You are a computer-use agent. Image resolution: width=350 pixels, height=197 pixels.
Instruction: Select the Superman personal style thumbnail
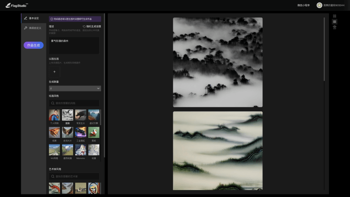point(54,115)
